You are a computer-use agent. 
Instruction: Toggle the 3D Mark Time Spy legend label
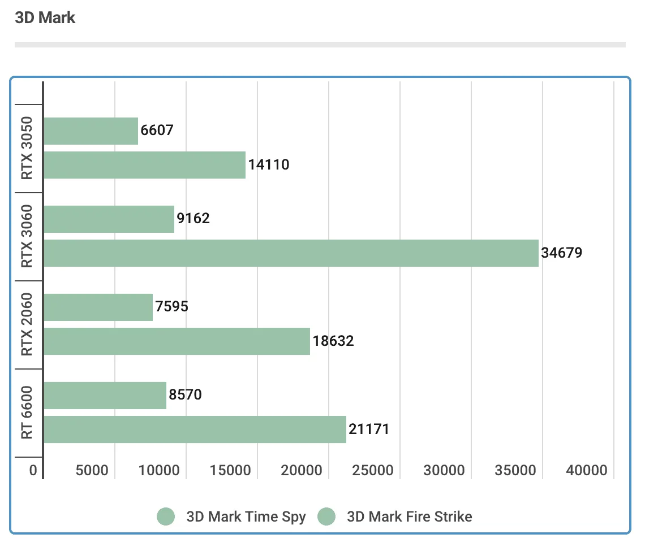tap(246, 516)
